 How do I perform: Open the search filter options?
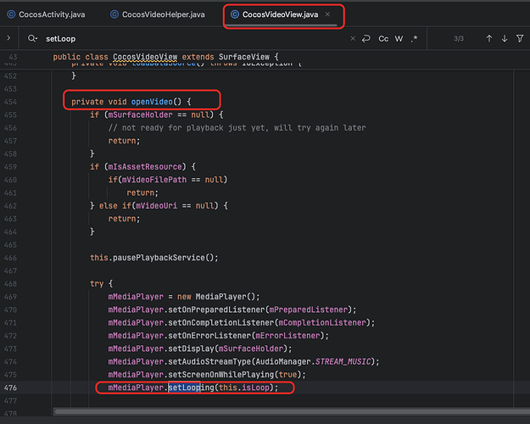click(520, 38)
